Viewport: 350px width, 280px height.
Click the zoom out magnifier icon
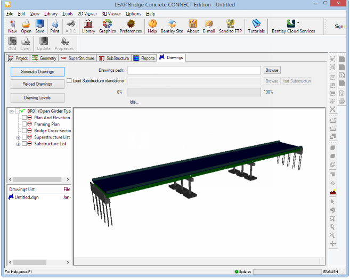pos(332,235)
